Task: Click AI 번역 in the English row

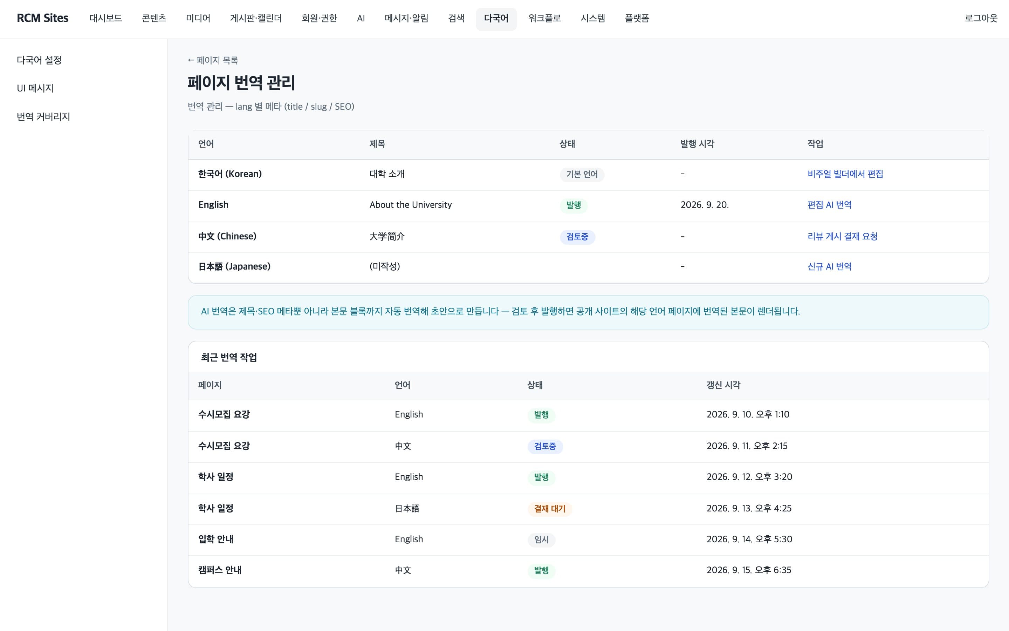Action: pyautogui.click(x=839, y=205)
